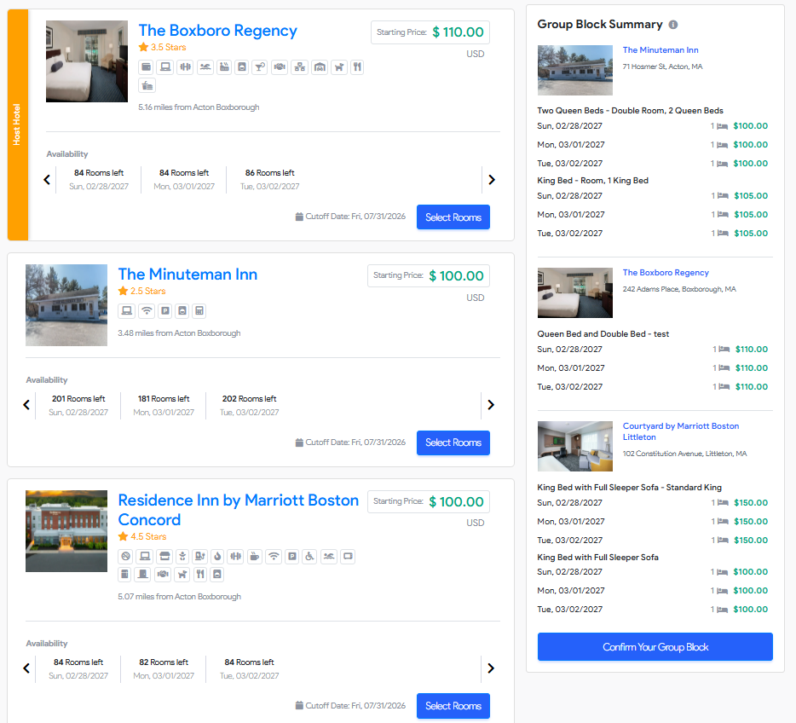Click Boxboro Regency fitness dumbbell amenity icon

point(185,67)
